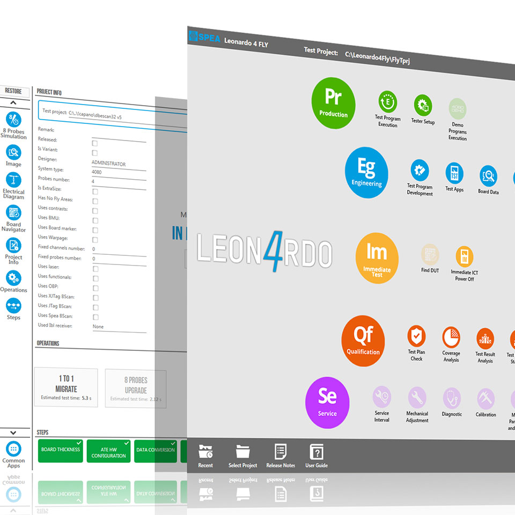Expand sidebar with down chevron
The width and height of the screenshot is (515, 515).
click(x=13, y=432)
